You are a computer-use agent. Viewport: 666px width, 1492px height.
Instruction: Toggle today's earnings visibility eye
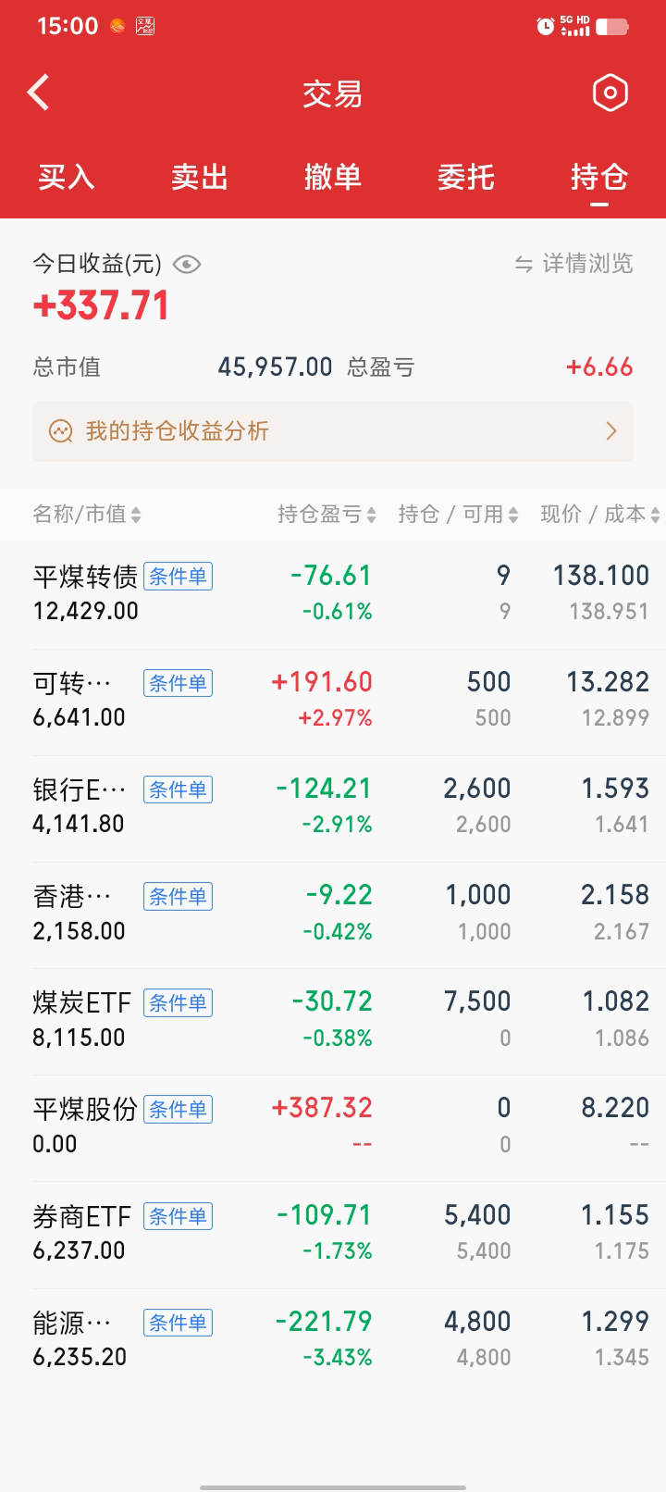tap(187, 265)
